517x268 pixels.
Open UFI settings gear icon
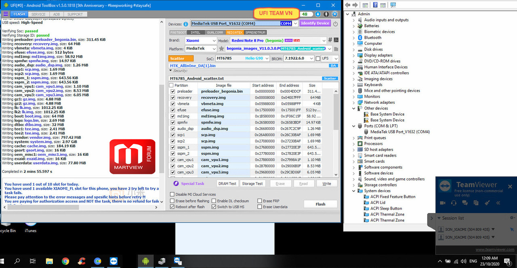pos(335,14)
